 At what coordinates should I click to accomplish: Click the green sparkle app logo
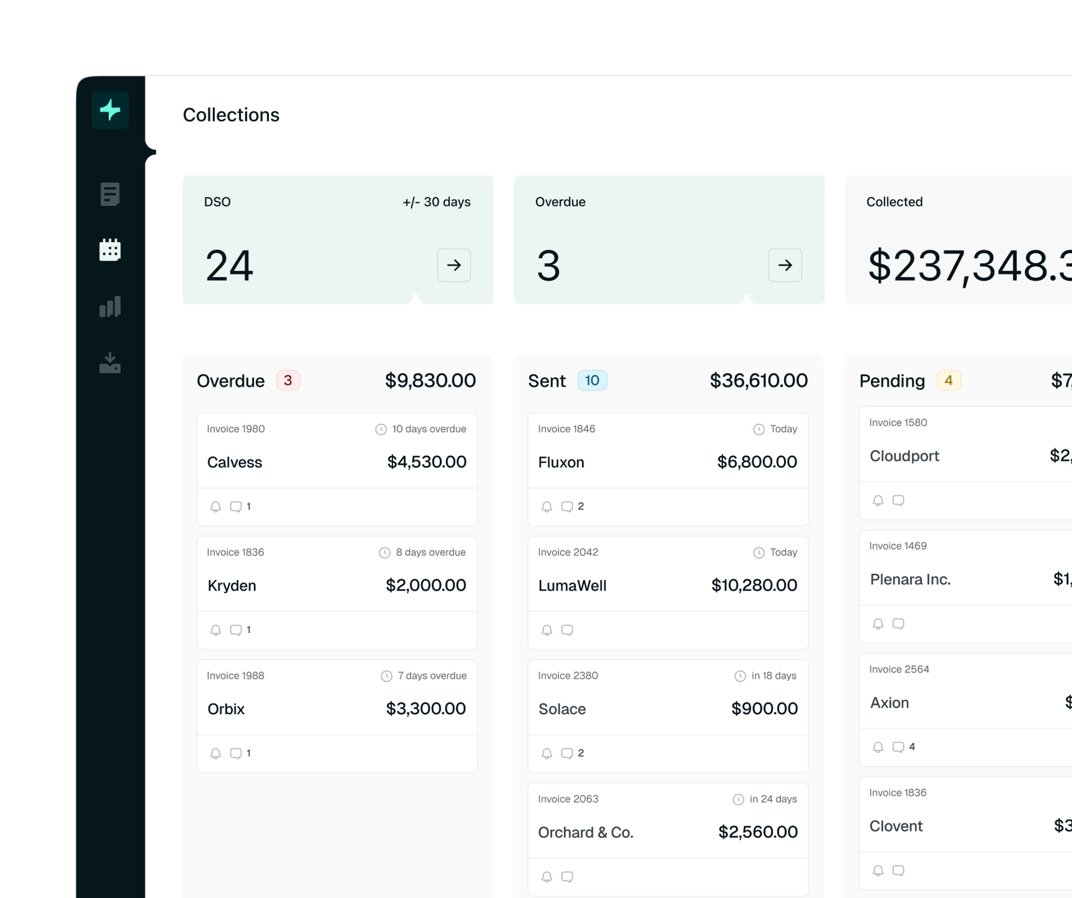point(110,110)
